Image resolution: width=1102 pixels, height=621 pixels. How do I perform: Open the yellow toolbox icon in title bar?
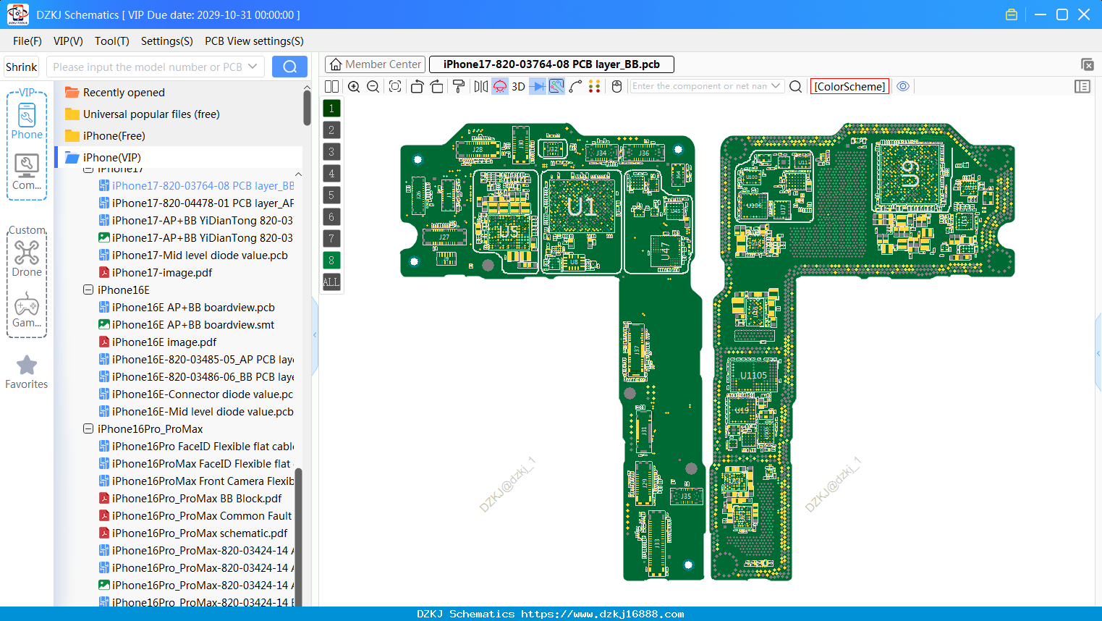point(1012,14)
